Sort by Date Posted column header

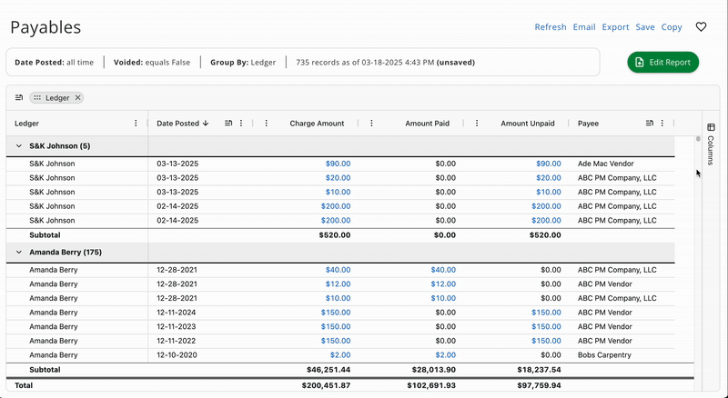click(x=178, y=123)
